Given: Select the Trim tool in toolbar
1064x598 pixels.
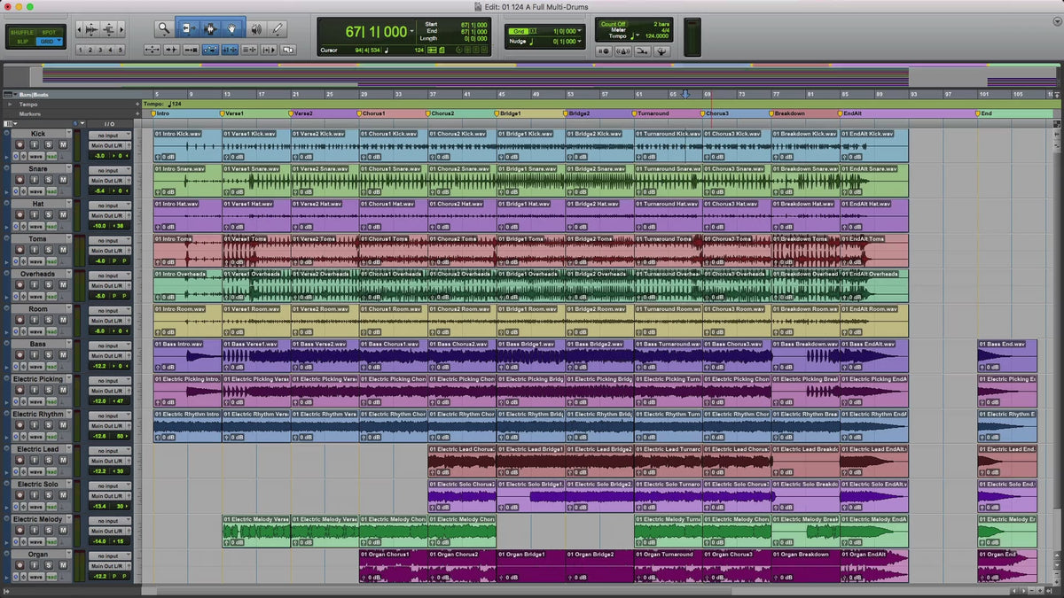Looking at the screenshot, I should pyautogui.click(x=188, y=29).
